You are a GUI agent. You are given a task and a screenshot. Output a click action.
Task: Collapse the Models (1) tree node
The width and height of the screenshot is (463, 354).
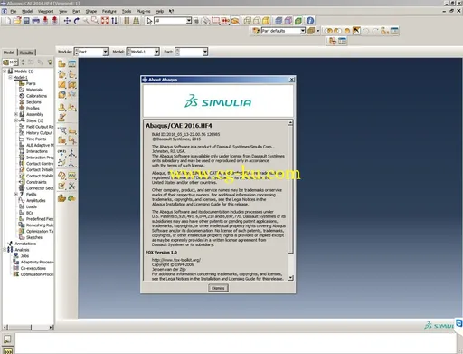[5, 72]
